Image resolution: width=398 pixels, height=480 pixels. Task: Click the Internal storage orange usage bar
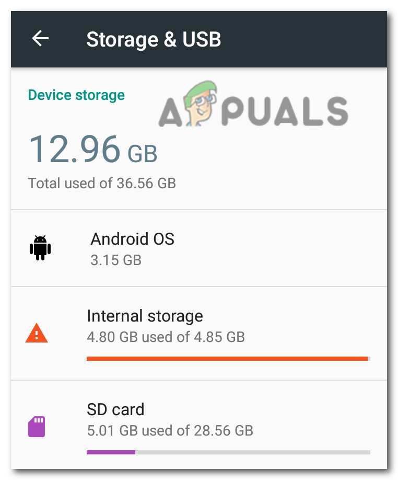coord(228,359)
